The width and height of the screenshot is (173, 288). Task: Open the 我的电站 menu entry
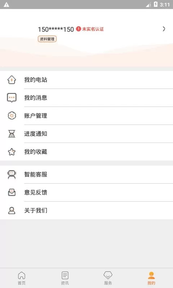coord(86,80)
